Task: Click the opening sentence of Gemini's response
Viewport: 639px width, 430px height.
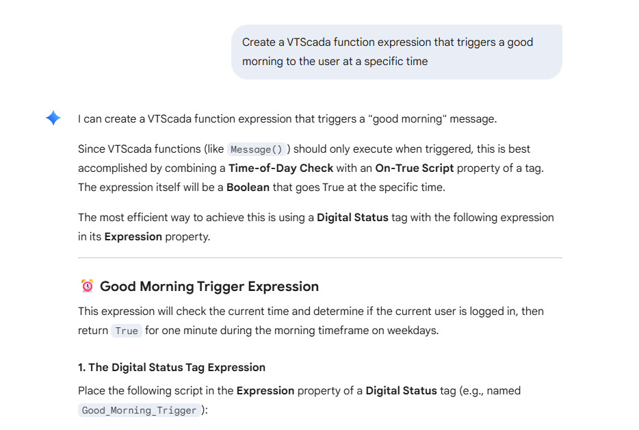Action: pos(287,118)
